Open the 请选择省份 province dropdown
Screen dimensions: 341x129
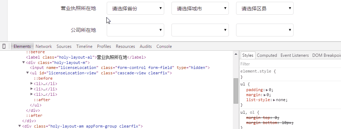135,9
